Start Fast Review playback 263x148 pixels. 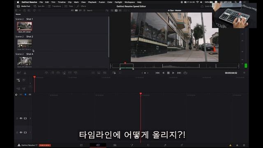(x=114, y=73)
